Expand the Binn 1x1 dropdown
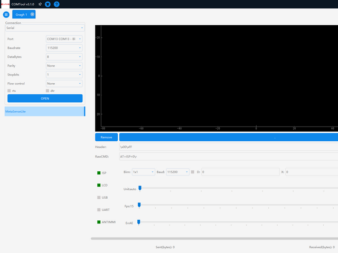The image size is (338, 253). (x=143, y=172)
